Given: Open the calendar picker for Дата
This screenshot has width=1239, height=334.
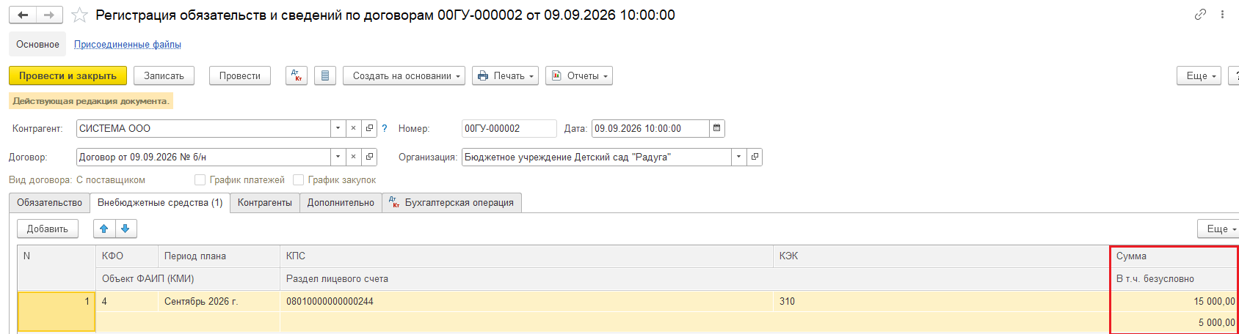Looking at the screenshot, I should coord(717,128).
